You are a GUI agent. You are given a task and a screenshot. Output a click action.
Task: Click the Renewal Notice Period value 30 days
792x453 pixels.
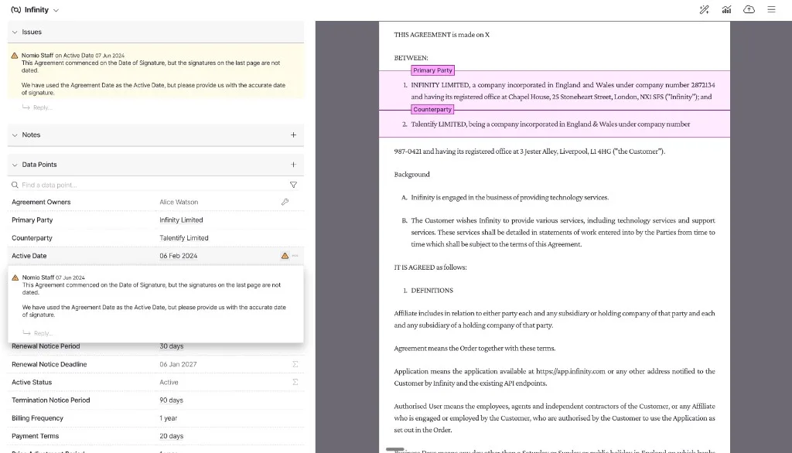pyautogui.click(x=171, y=346)
